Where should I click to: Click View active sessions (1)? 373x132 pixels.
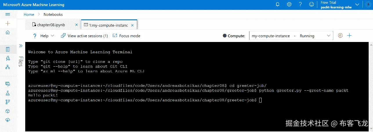[84, 36]
